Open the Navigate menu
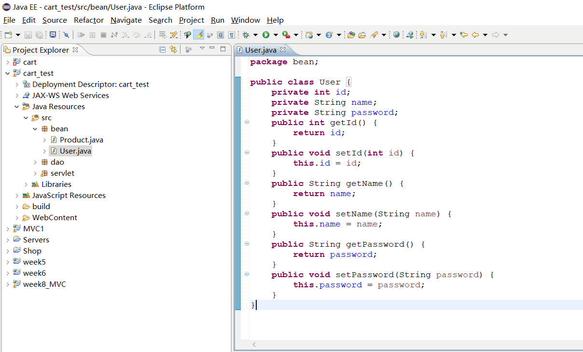This screenshot has width=583, height=352. click(126, 20)
